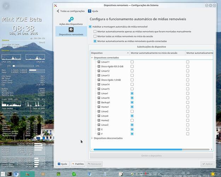Click the volume icon in the system tray
The width and height of the screenshot is (221, 177).
click(155, 174)
